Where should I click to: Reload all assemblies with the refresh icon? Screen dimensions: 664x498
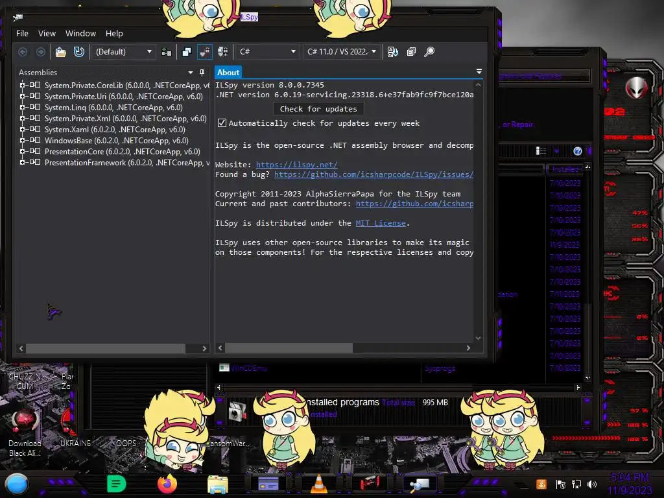click(x=78, y=52)
